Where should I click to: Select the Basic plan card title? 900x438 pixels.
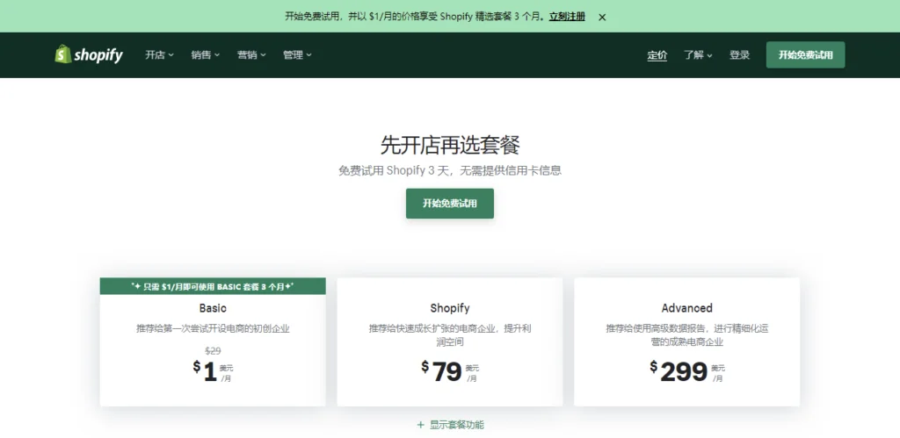point(213,308)
